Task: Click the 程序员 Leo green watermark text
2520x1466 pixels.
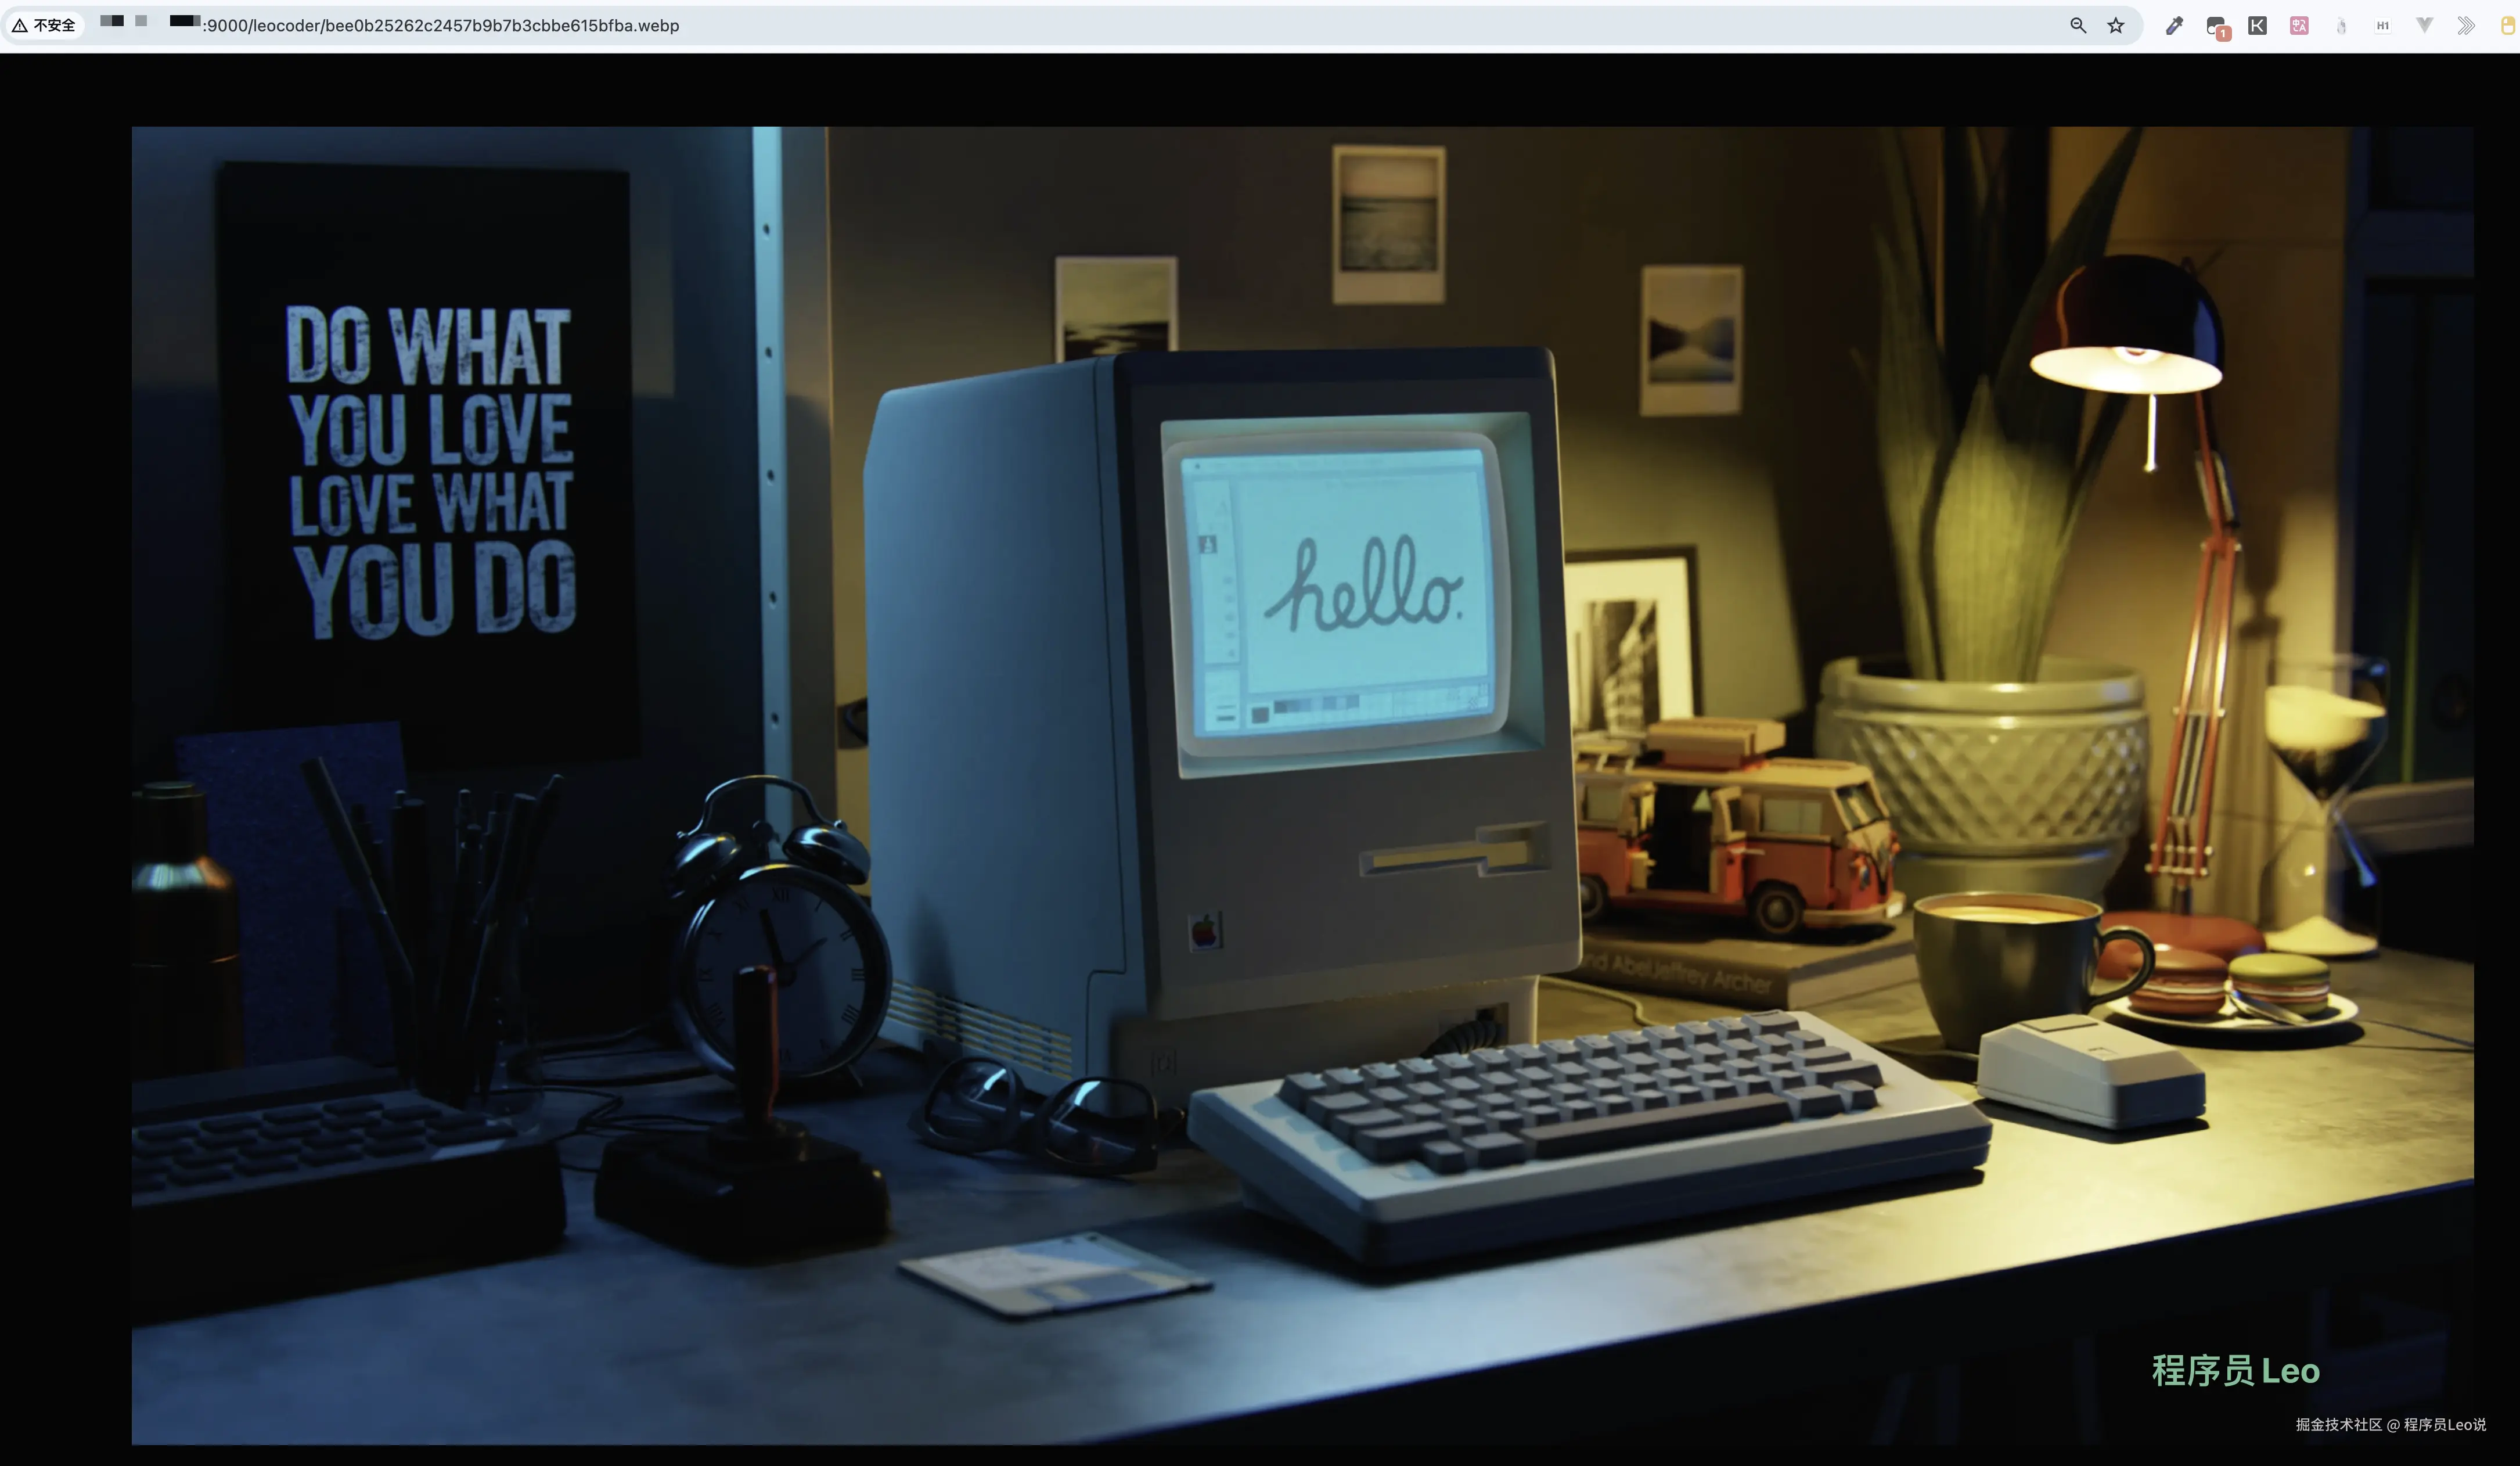Action: (2235, 1371)
